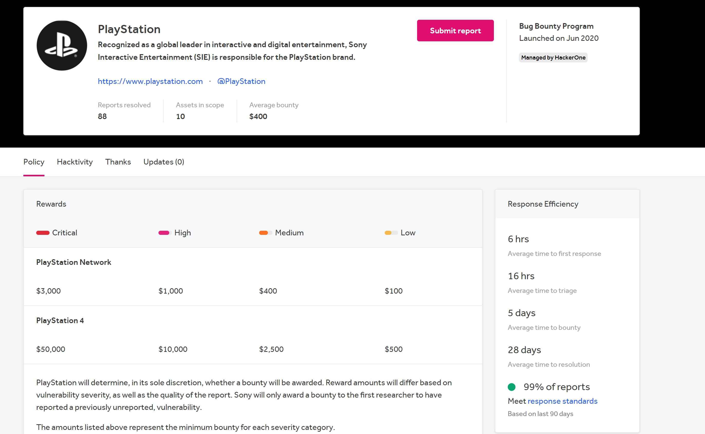Click the Average time to resolution label

549,364
